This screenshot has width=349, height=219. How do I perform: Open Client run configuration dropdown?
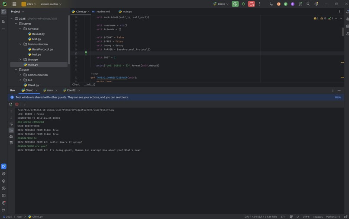tap(221, 4)
